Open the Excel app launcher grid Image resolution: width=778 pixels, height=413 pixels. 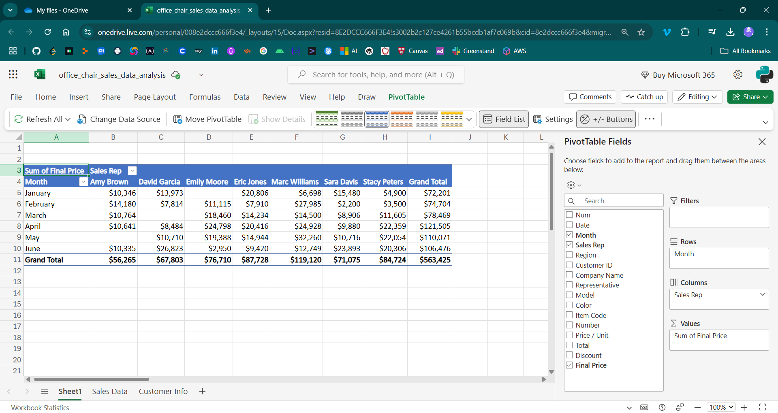pyautogui.click(x=13, y=75)
